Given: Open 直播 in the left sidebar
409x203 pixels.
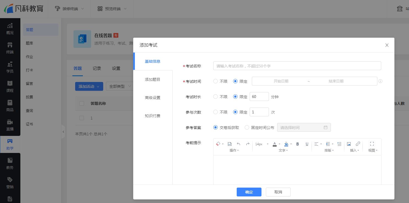Looking at the screenshot, I should pyautogui.click(x=10, y=125).
